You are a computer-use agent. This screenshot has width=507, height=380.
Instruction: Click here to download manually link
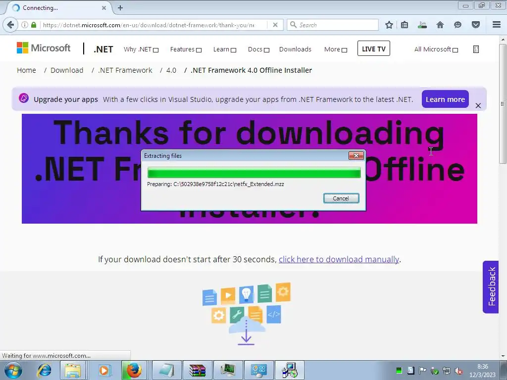[x=339, y=259]
